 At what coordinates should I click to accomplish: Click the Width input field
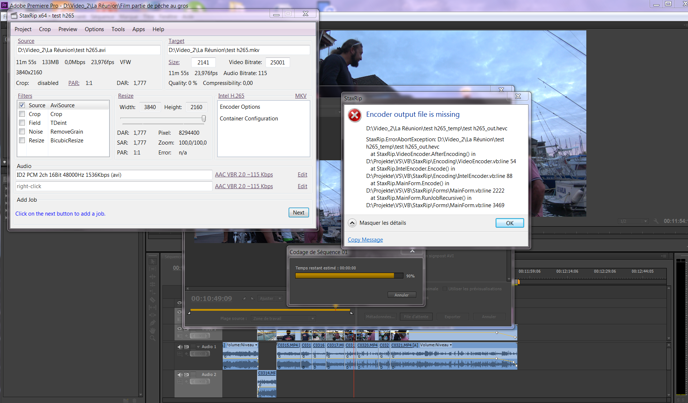(150, 107)
